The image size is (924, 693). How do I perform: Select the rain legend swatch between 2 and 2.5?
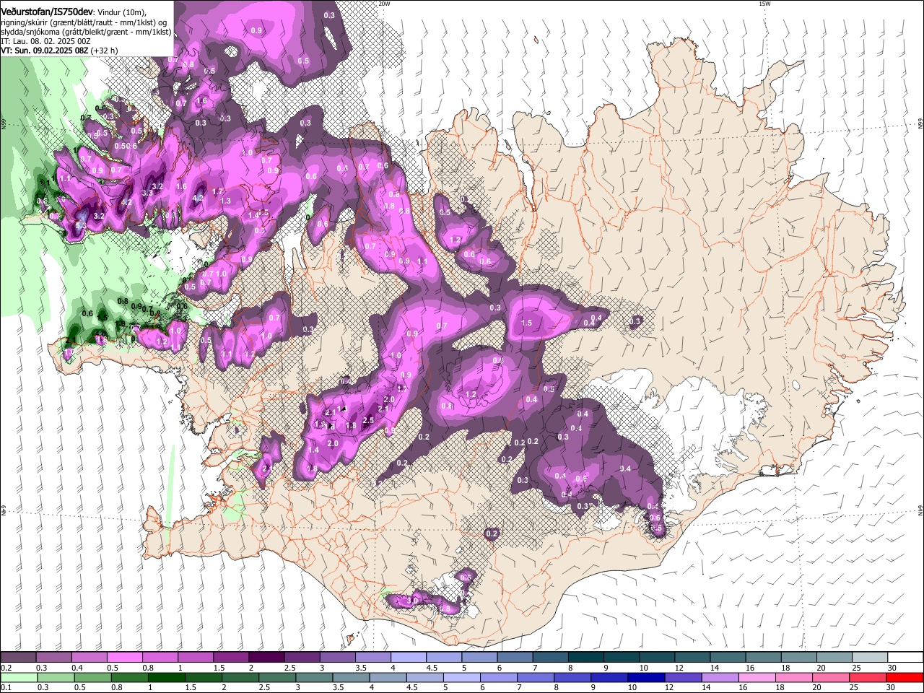[x=240, y=678]
